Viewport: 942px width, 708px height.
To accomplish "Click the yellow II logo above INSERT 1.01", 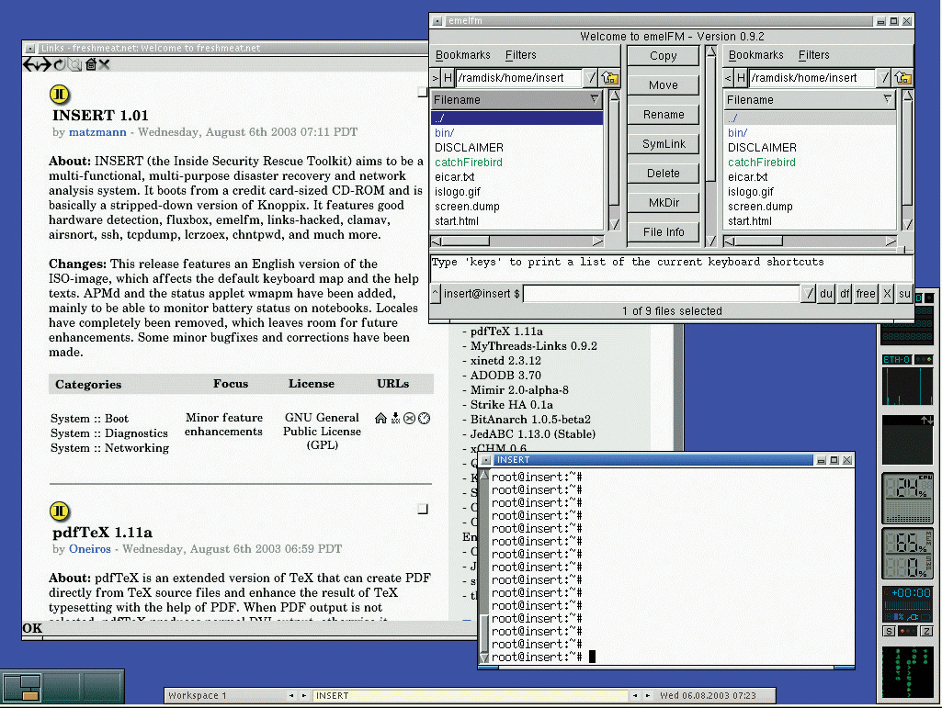I will (x=60, y=95).
